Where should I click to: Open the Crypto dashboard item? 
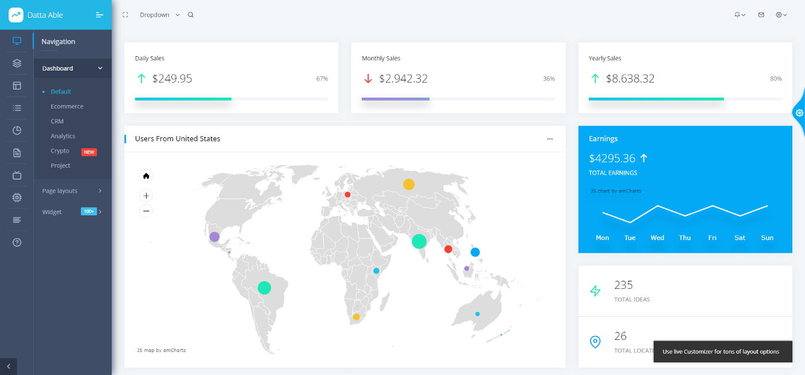(x=60, y=151)
